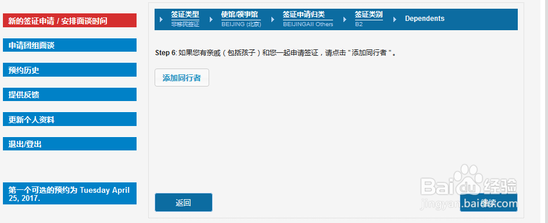Viewport: 548px width, 223px height.
Task: Click the 继续 continue button
Action: [x=489, y=203]
